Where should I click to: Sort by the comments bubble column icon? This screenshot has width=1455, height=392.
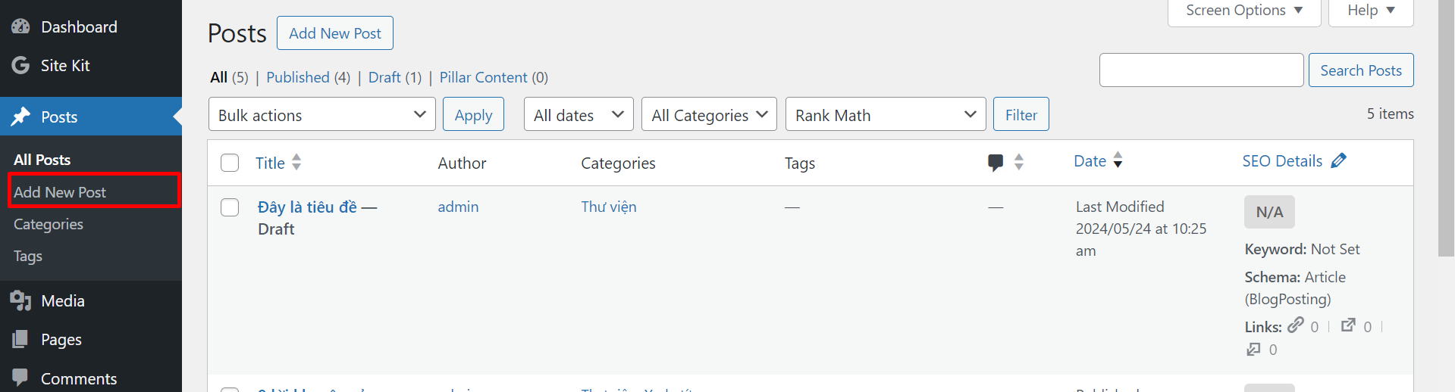tap(996, 163)
